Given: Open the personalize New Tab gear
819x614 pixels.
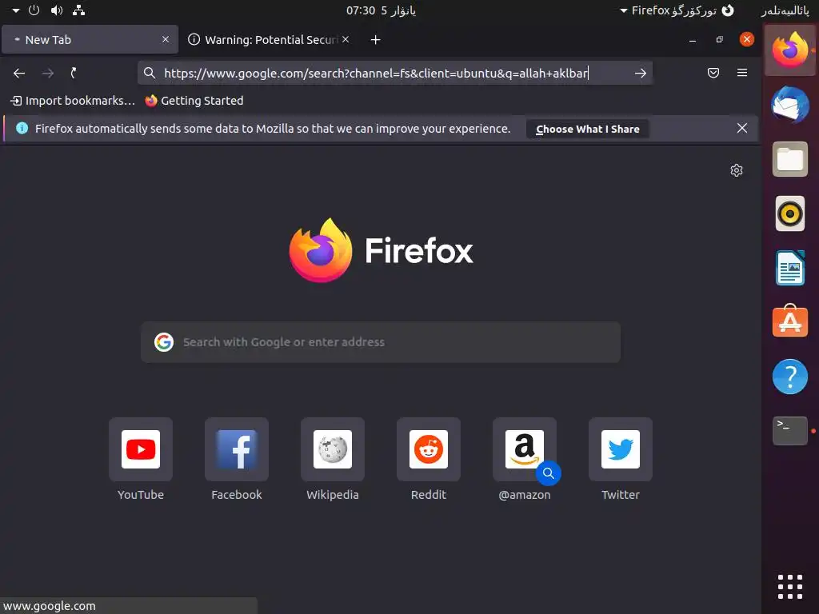Looking at the screenshot, I should click(x=737, y=170).
